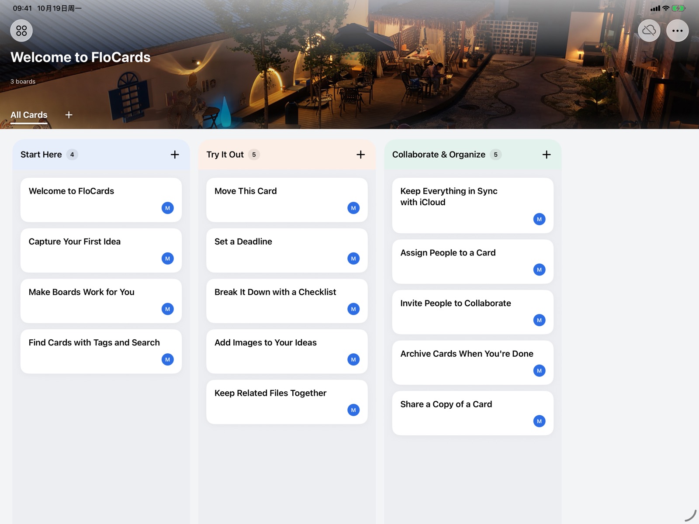This screenshot has width=699, height=524.
Task: Select Collaborate & Organize list title
Action: pyautogui.click(x=439, y=155)
